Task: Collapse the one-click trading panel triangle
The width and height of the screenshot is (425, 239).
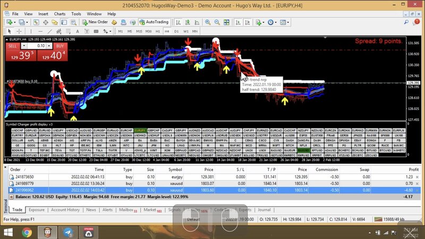Action: [x=7, y=39]
